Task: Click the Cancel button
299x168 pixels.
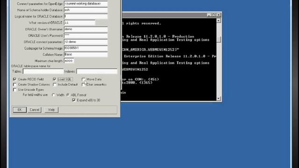Action: (x=35, y=110)
